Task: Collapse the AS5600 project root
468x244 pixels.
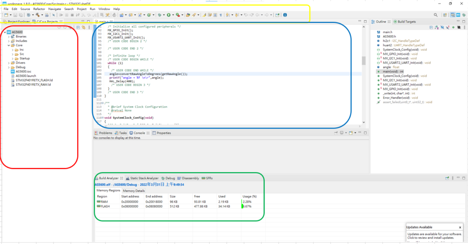Action: [x=5, y=32]
